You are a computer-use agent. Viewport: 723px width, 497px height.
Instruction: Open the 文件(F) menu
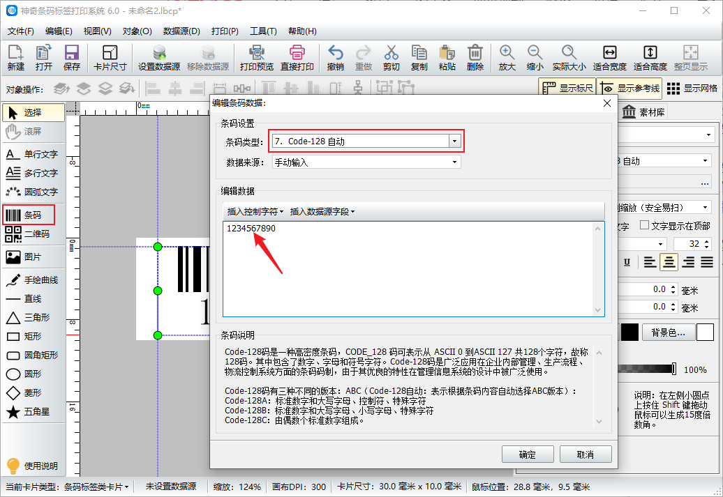[21, 31]
